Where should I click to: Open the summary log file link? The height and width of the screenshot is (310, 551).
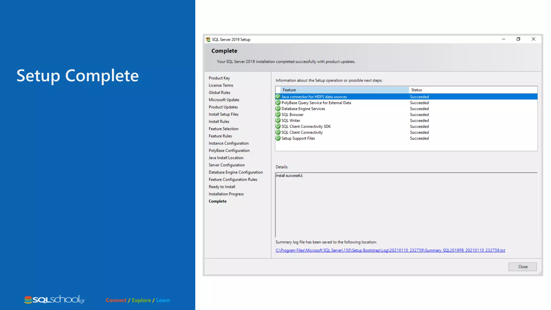390,250
